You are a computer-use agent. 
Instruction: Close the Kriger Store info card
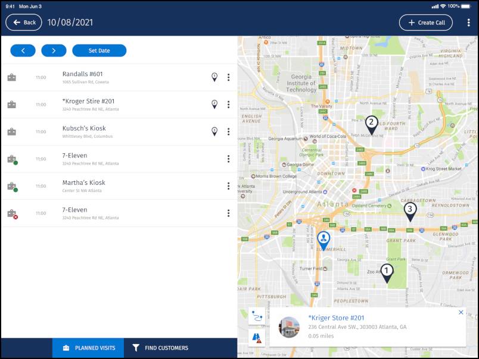461,313
